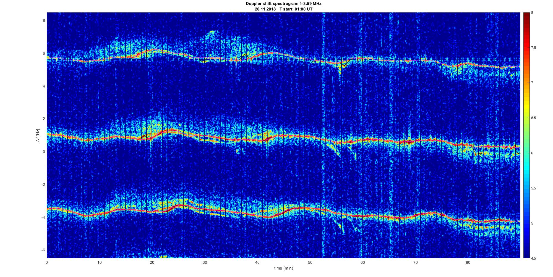The width and height of the screenshot is (553, 277).
Task: Click the bright vertical interference line near minute 52
Action: [x=323, y=135]
